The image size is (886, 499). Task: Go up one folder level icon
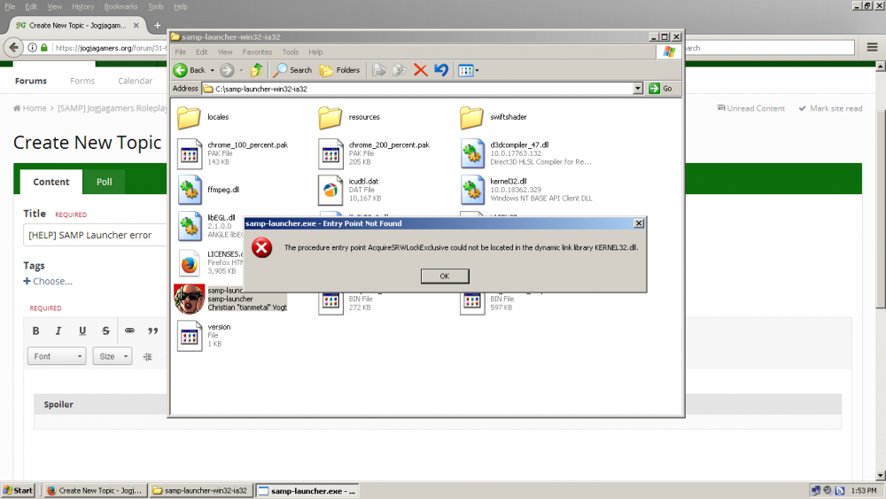click(x=257, y=70)
